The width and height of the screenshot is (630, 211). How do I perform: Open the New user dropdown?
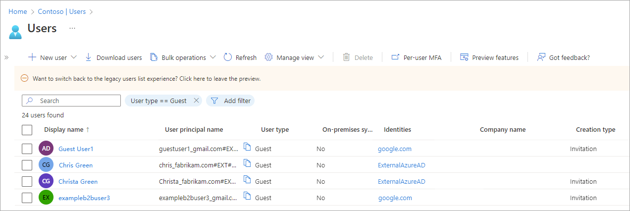[x=74, y=57]
